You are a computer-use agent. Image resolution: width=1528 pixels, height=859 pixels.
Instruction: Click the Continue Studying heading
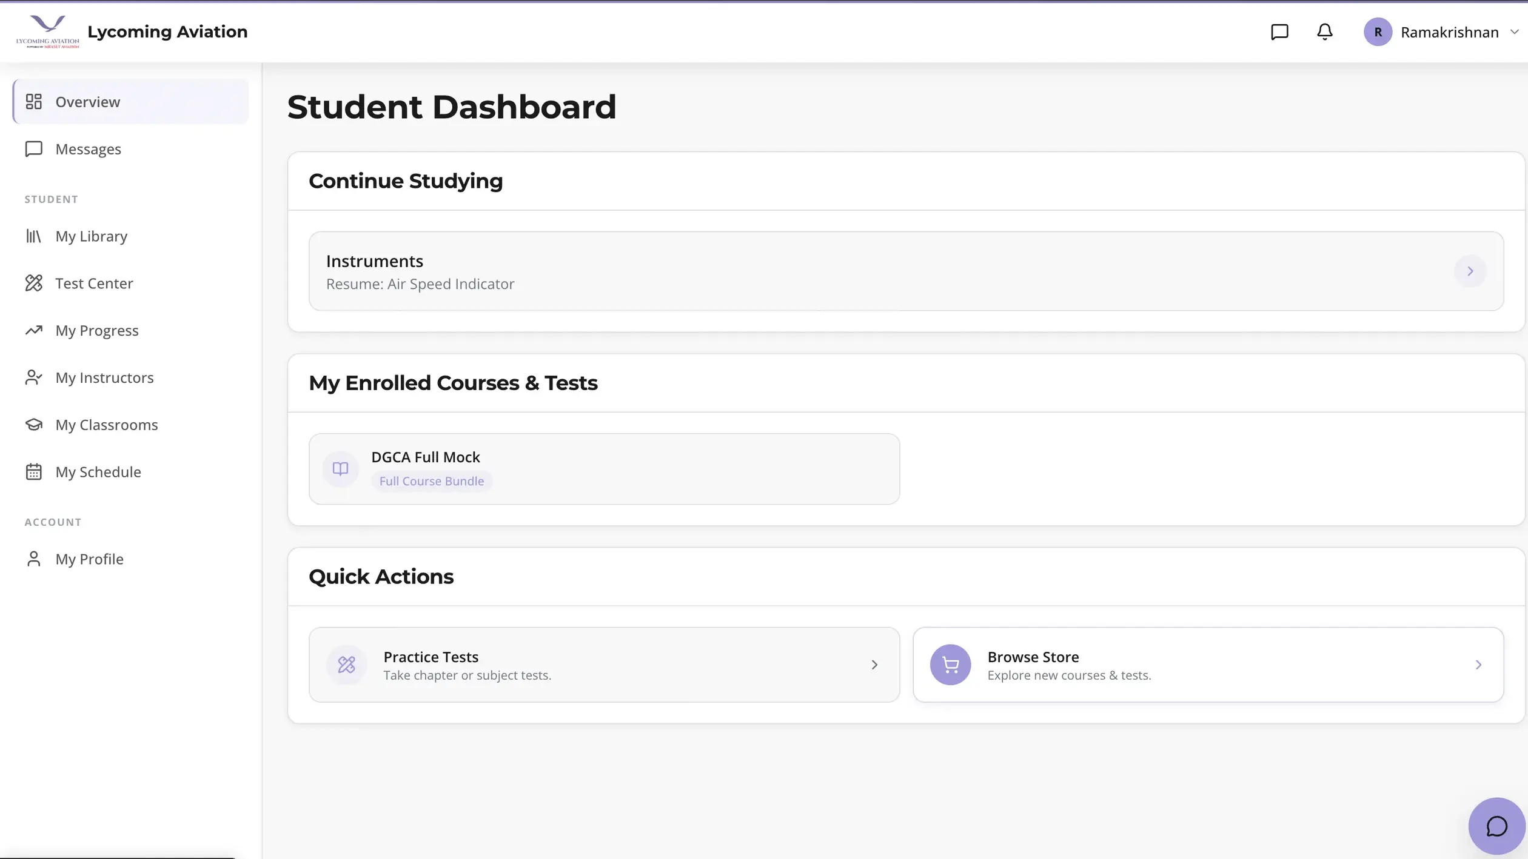(x=406, y=181)
